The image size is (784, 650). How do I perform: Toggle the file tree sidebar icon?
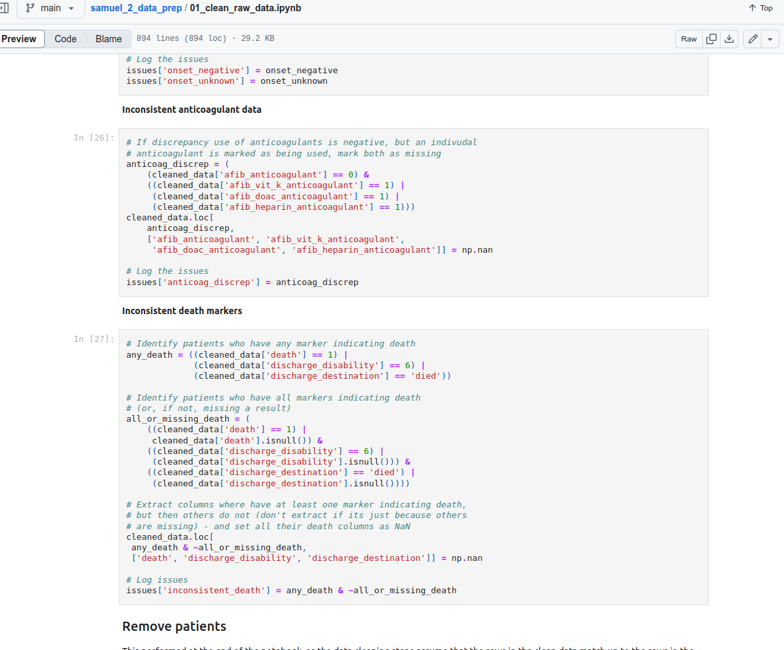[3, 8]
